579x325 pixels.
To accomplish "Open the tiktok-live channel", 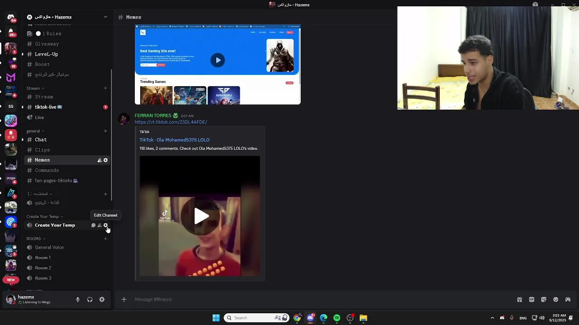I will pyautogui.click(x=67, y=107).
